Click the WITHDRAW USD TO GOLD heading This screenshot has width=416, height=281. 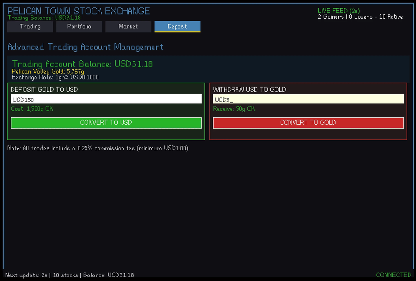tap(250, 89)
